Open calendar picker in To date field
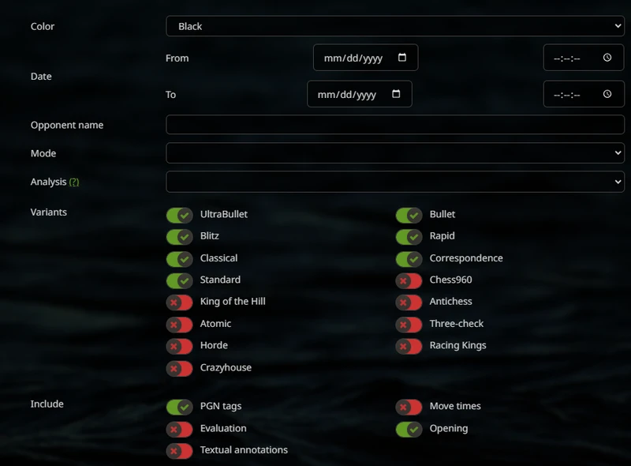 coord(396,95)
